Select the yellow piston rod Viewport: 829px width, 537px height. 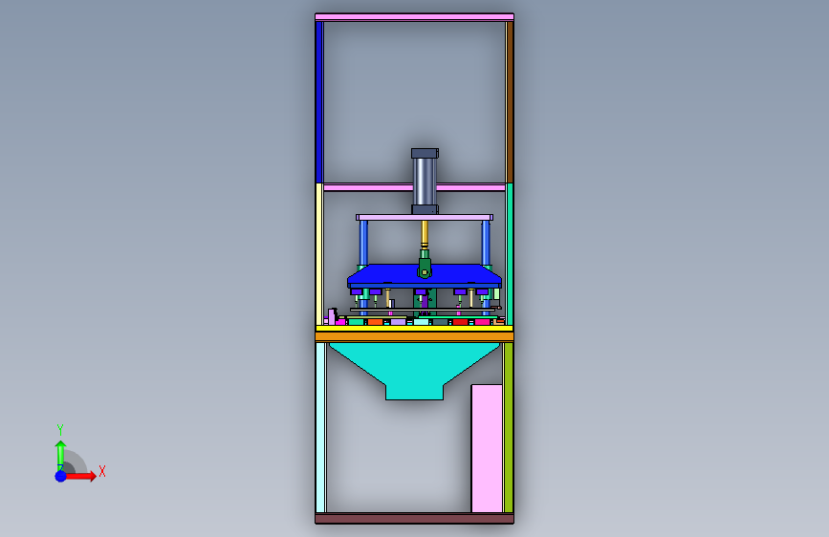tap(424, 233)
